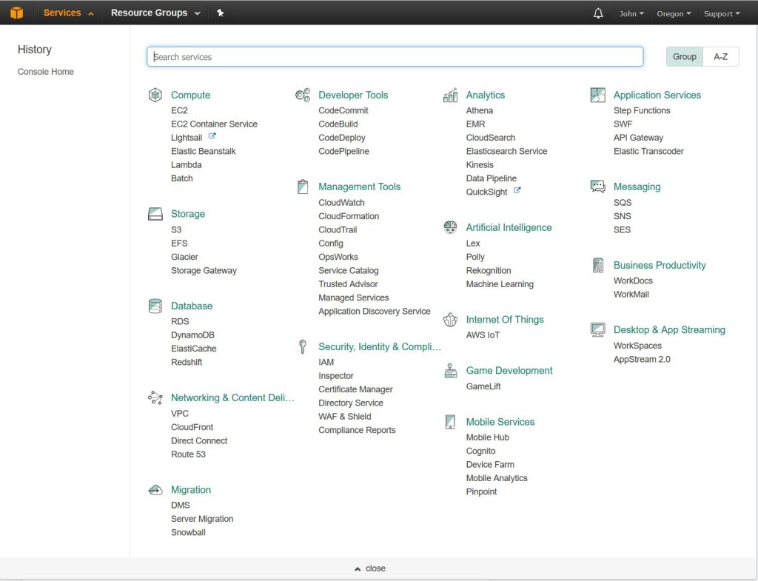
Task: Click the pin shortcut icon in navbar
Action: 221,13
